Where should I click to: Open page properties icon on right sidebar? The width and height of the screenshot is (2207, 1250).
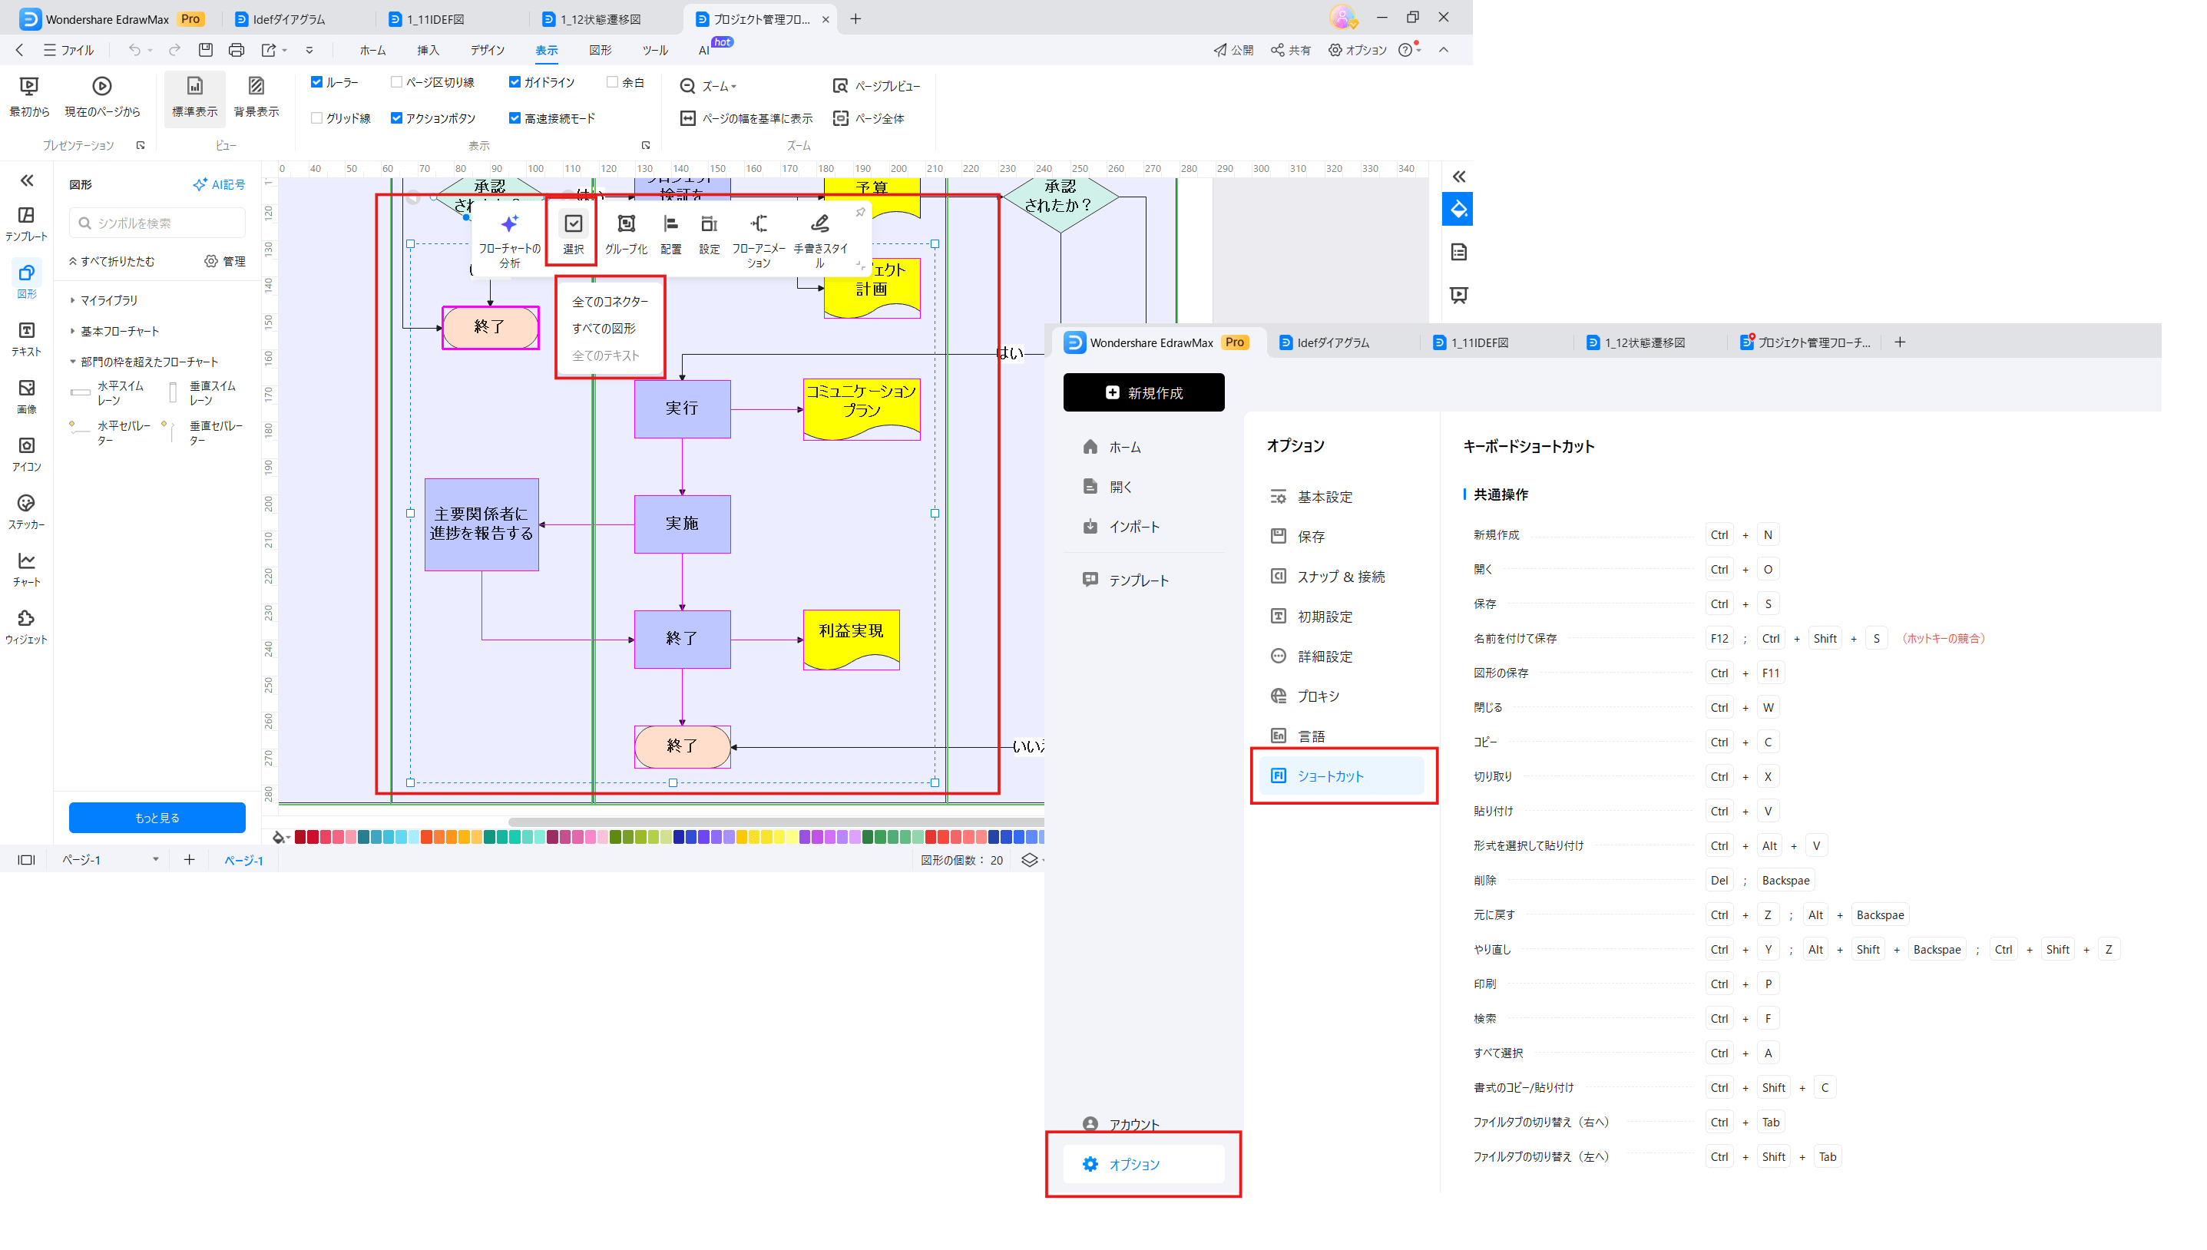click(1458, 253)
